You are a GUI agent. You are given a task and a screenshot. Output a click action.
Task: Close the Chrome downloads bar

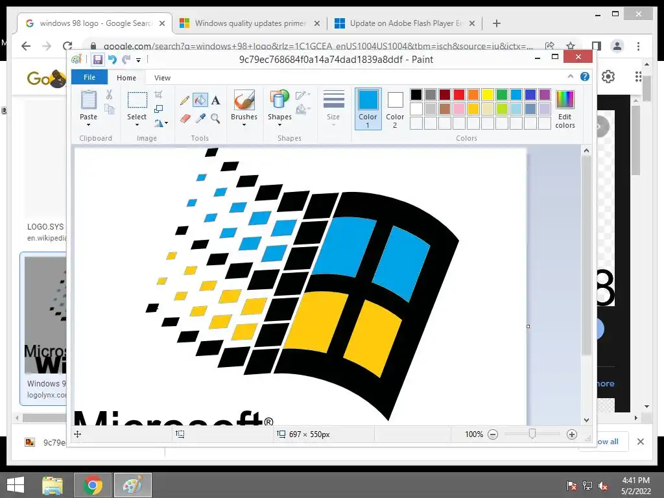pyautogui.click(x=640, y=442)
